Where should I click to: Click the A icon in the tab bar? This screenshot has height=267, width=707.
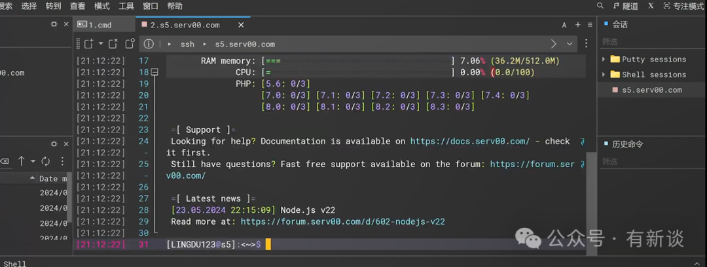click(x=564, y=25)
